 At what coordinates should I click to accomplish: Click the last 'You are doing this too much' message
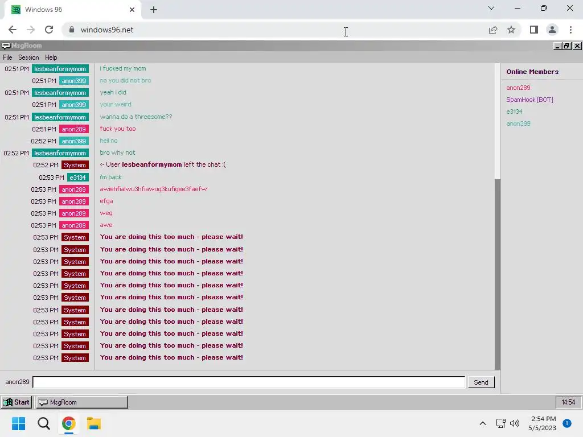tap(171, 357)
